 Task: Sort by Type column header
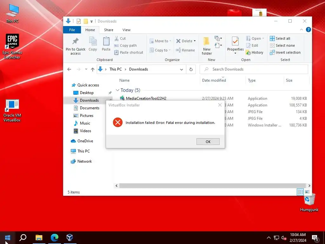[252, 80]
